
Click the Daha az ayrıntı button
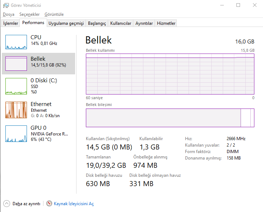[x=26, y=204]
